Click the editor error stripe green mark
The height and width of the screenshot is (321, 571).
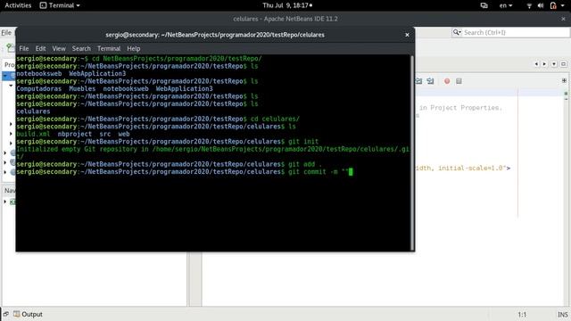[566, 94]
